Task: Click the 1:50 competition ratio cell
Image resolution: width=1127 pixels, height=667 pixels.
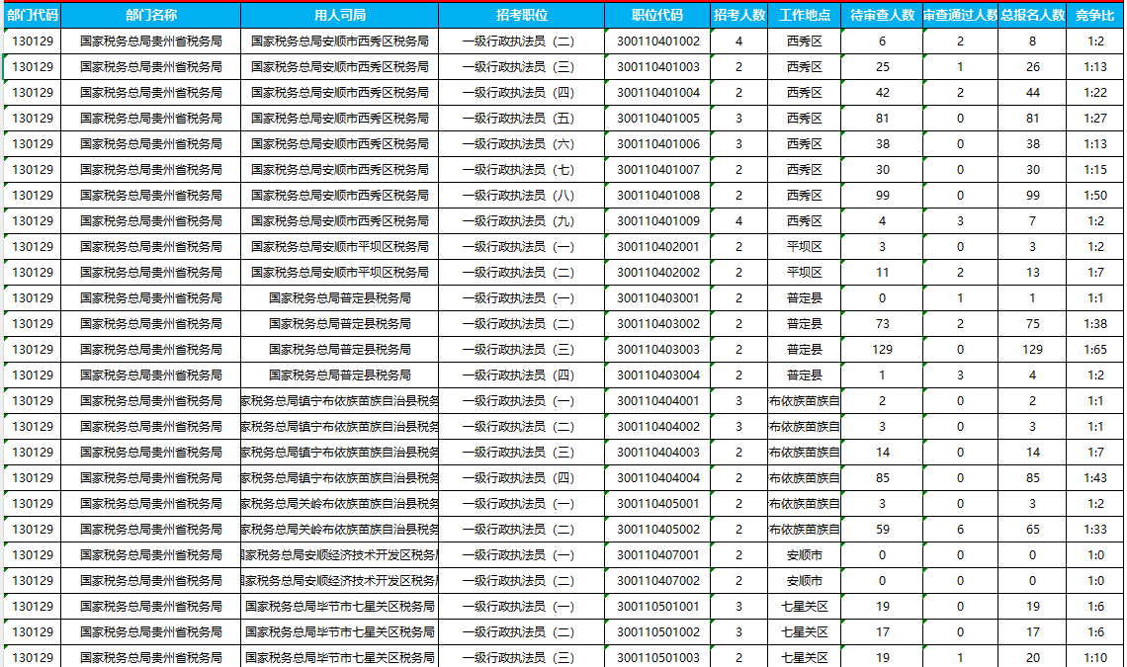Action: point(1094,196)
